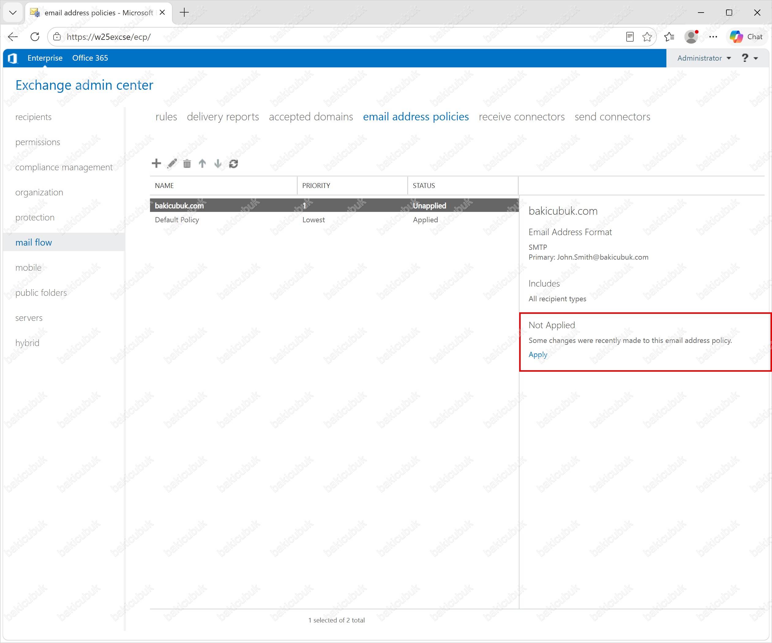Click the Lowest priority cell
Screen dimensions: 772x643
313,220
